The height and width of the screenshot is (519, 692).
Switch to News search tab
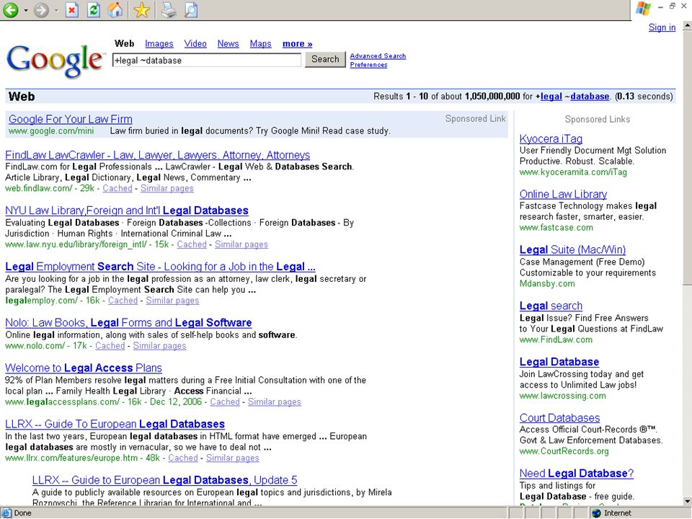228,44
